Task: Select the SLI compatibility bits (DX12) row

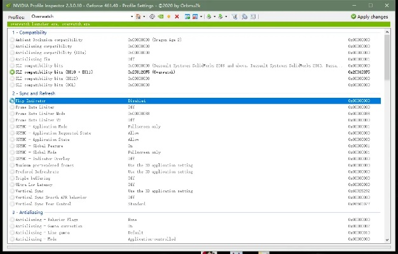Action: point(195,79)
